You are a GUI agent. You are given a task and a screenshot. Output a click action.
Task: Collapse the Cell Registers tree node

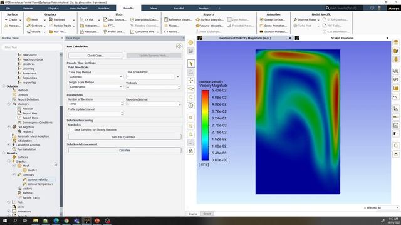[x=9, y=127]
